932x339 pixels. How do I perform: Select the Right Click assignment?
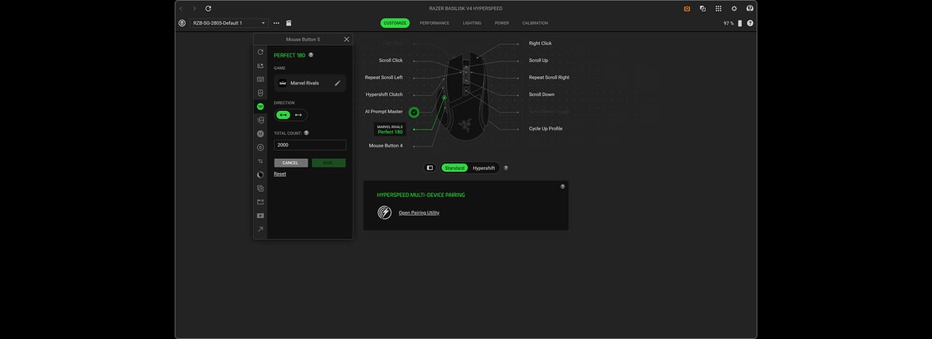(541, 43)
